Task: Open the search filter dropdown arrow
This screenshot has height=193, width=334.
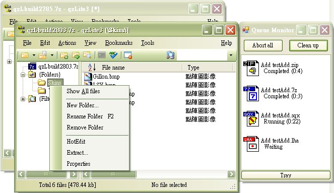Action: 231,55
